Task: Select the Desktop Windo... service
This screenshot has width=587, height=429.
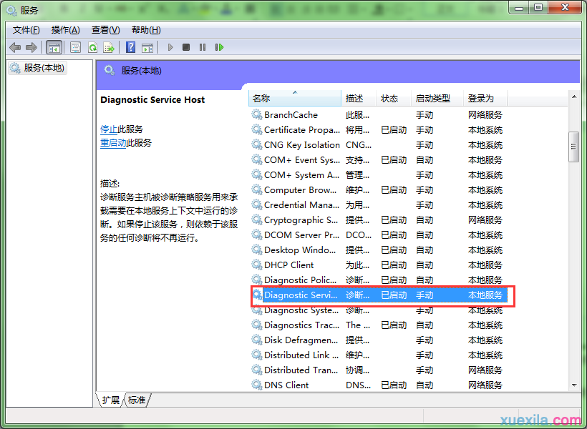Action: click(379, 250)
